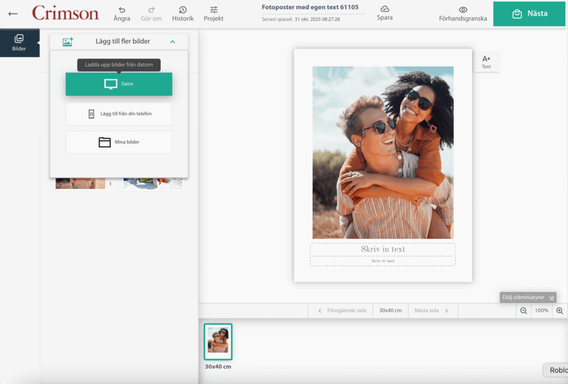Add a text box with Text tool
The width and height of the screenshot is (568, 384).
click(486, 62)
